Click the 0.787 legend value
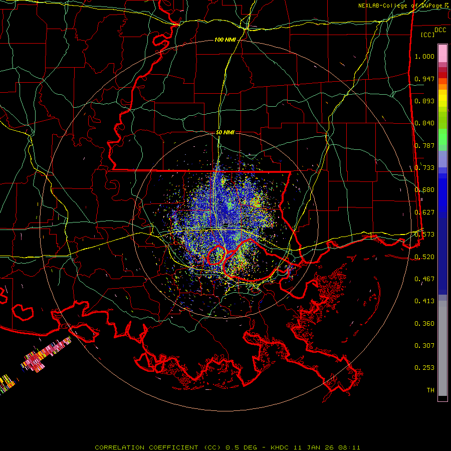 [424, 145]
